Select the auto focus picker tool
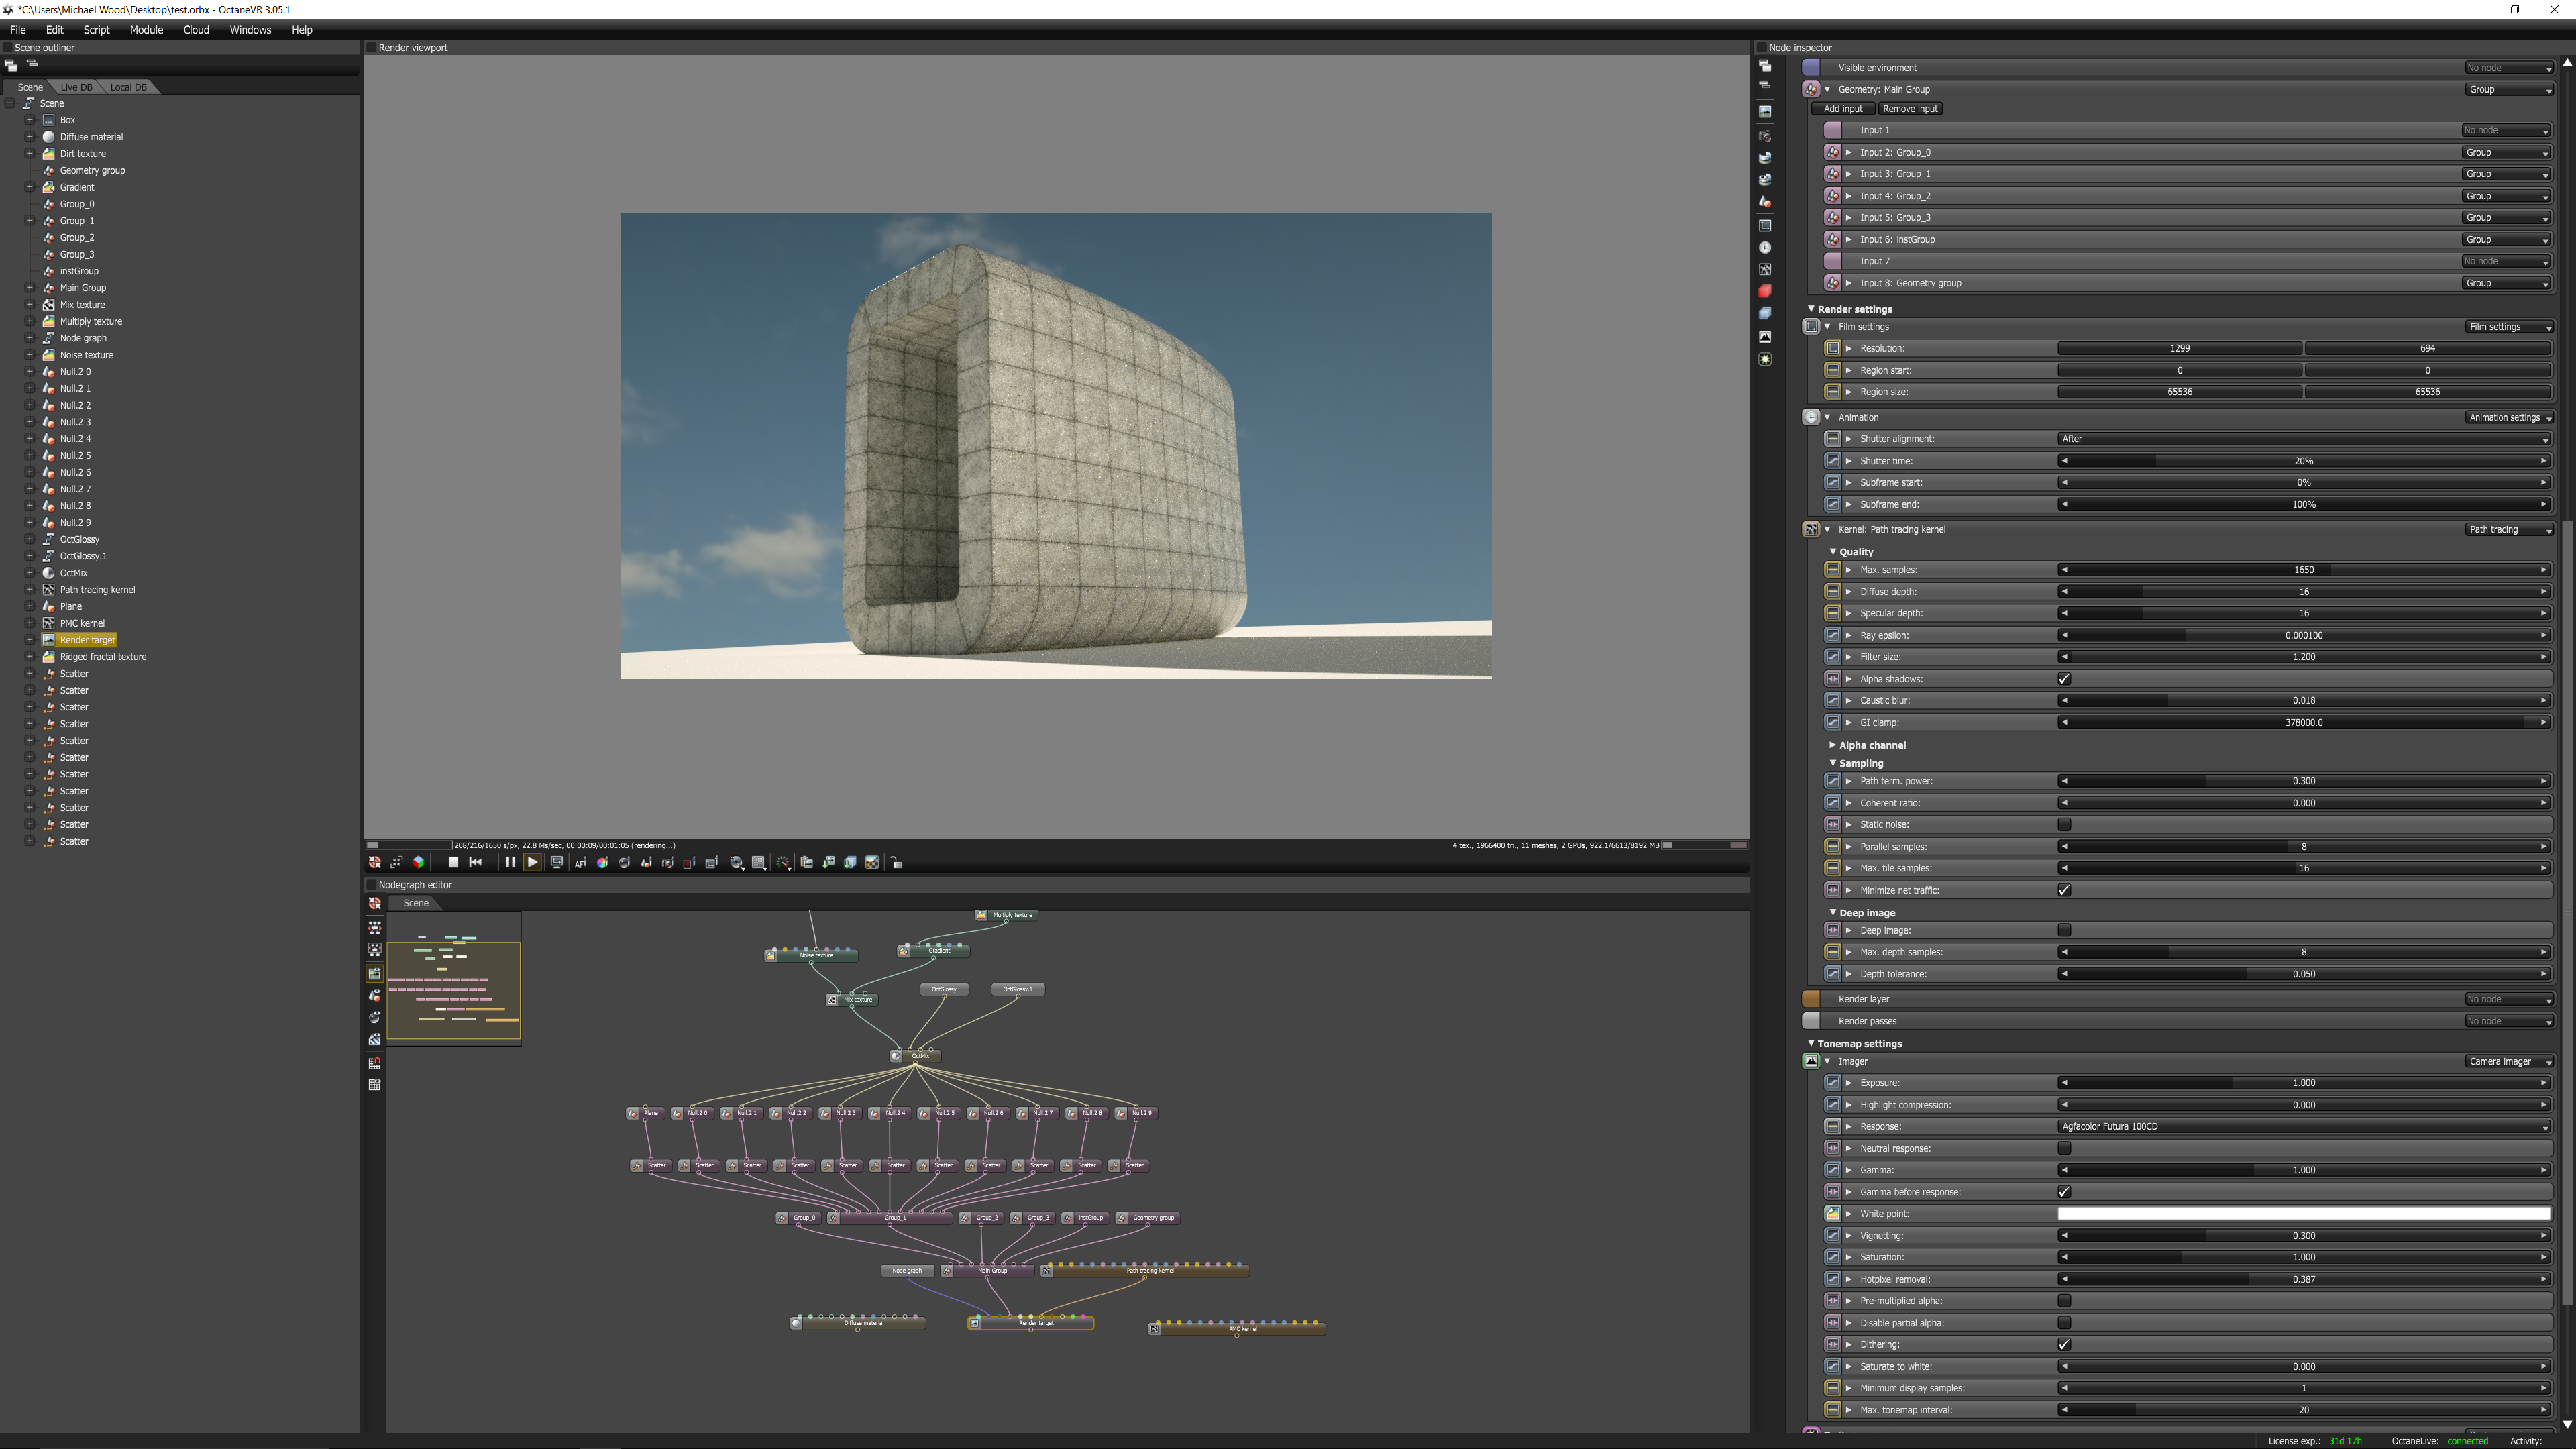 pyautogui.click(x=580, y=862)
